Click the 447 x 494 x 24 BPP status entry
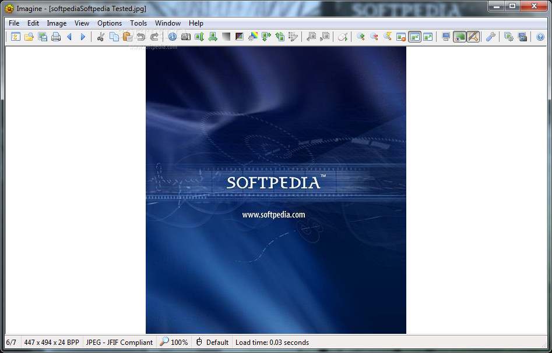 click(x=52, y=343)
